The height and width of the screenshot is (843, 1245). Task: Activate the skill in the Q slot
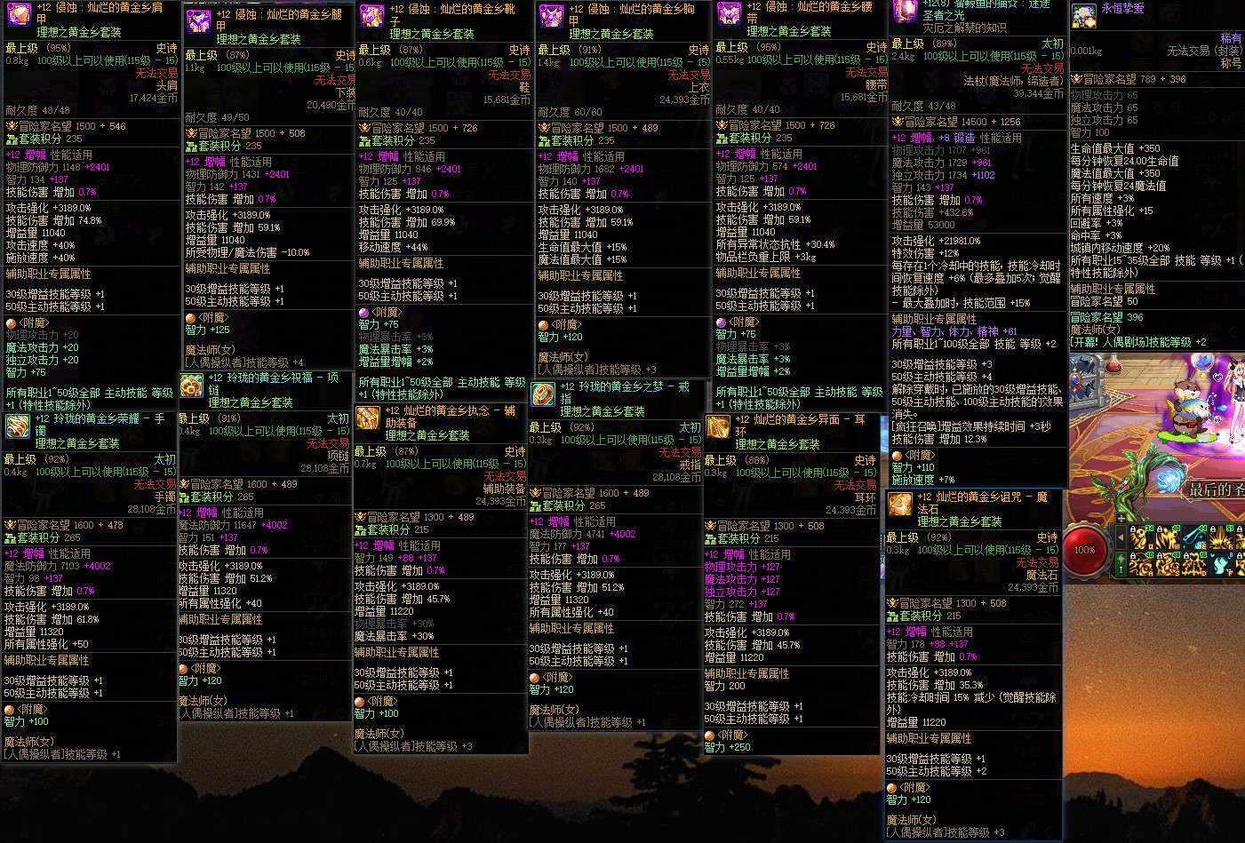pos(1142,537)
